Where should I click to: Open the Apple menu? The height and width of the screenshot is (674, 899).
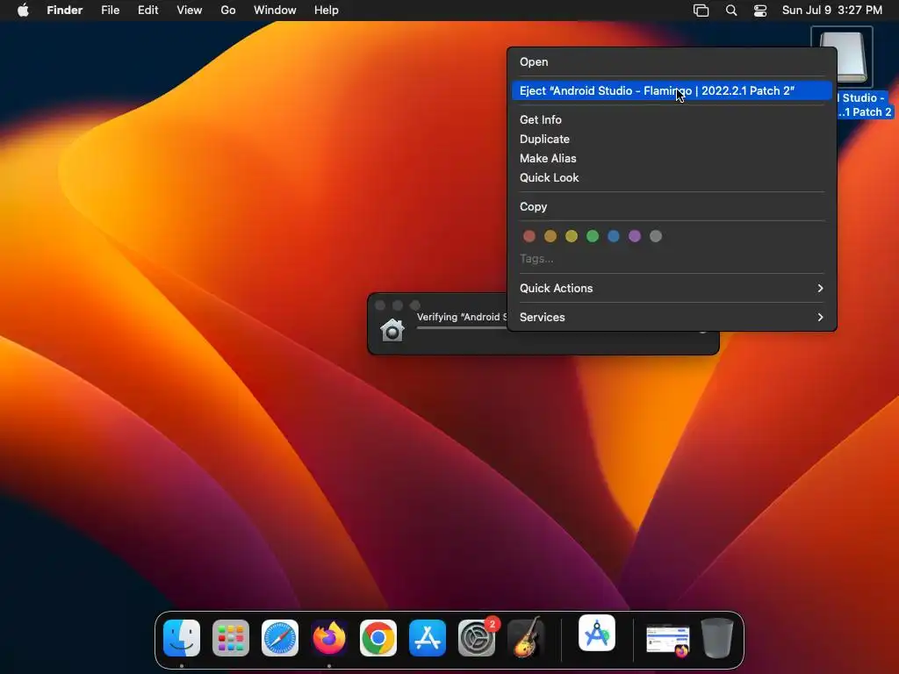pyautogui.click(x=23, y=11)
